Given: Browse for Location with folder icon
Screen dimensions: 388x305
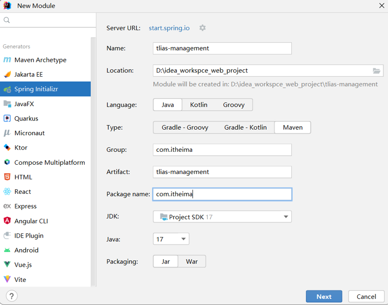Looking at the screenshot, I should [376, 71].
